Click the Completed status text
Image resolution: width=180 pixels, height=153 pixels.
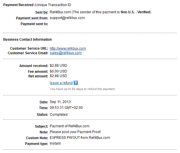coord(58,115)
